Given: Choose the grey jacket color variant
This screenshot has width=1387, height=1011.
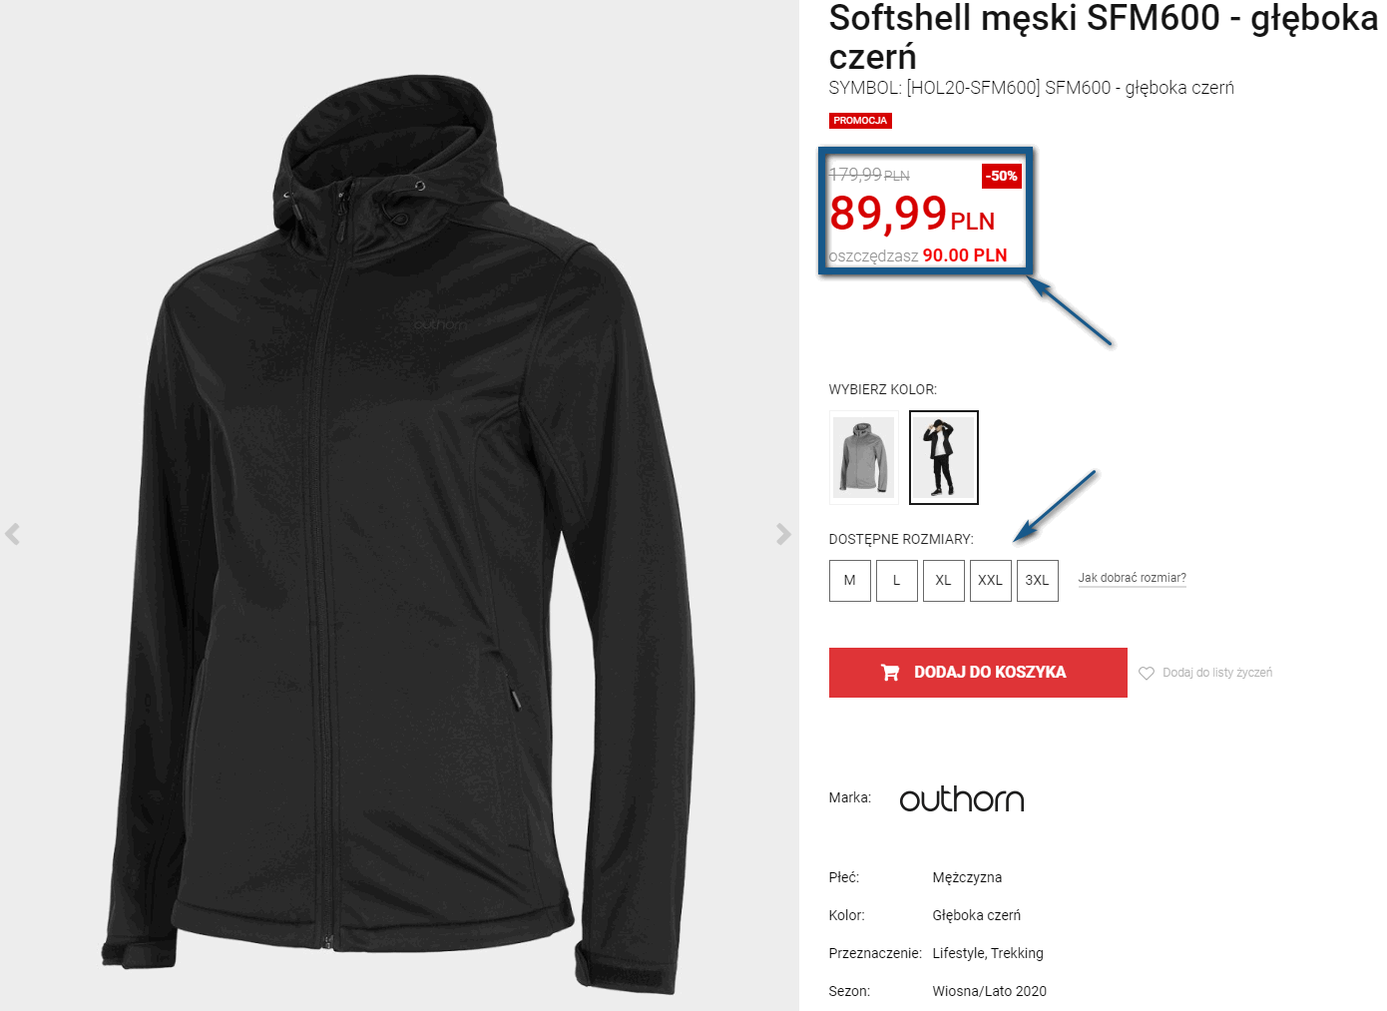Looking at the screenshot, I should [x=864, y=458].
